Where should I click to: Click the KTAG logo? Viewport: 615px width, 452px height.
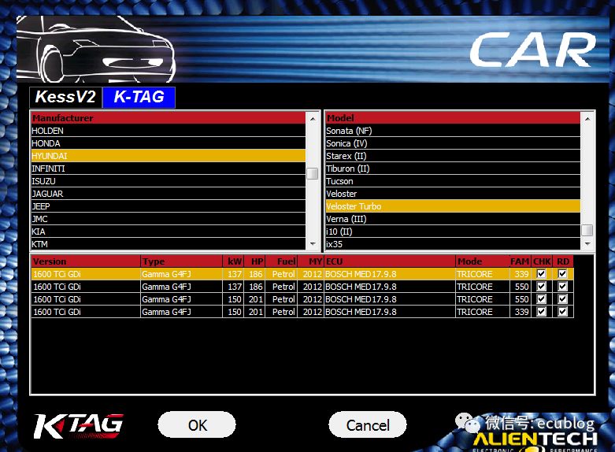point(79,426)
